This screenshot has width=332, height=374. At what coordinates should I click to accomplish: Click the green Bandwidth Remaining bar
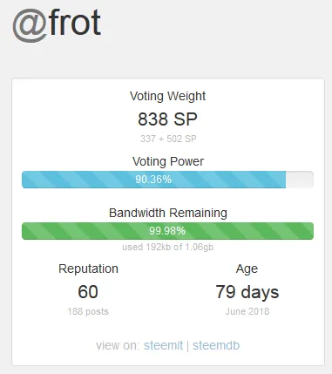(x=167, y=231)
